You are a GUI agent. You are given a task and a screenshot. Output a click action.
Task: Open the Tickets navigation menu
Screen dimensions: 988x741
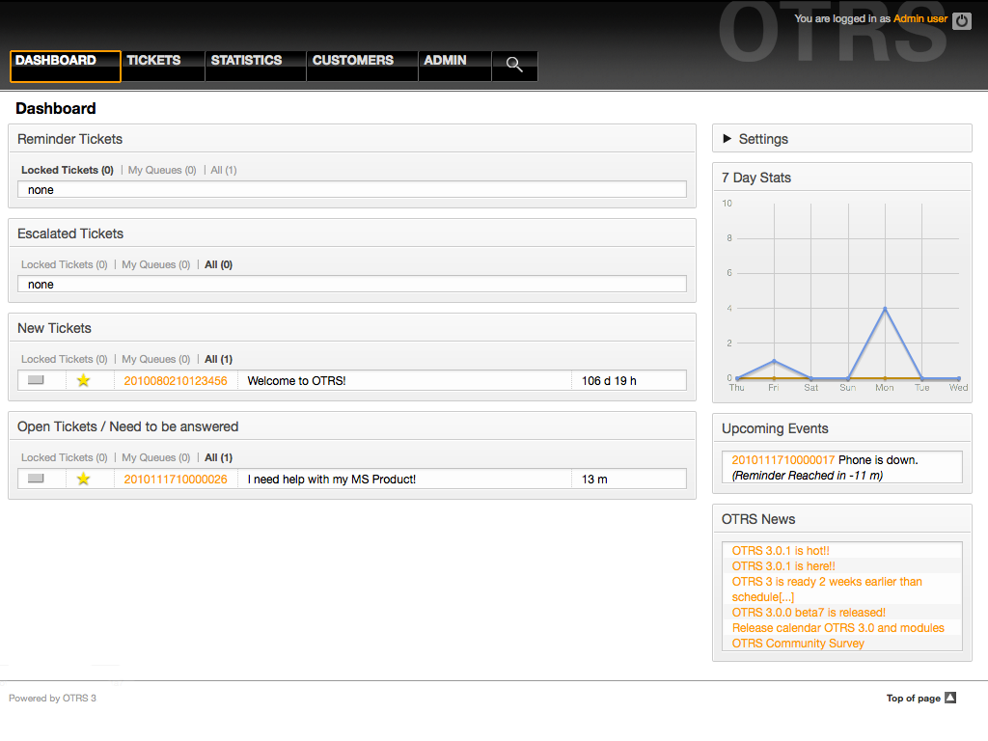click(162, 67)
